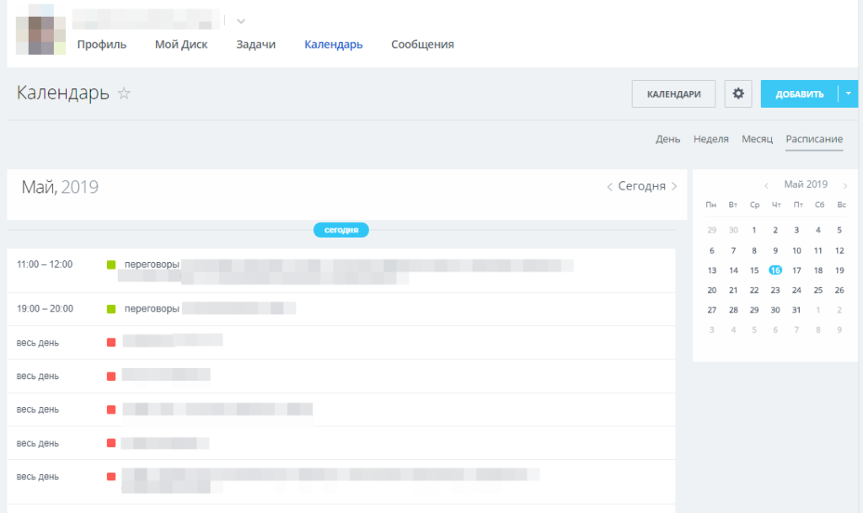Show next month in mini calendar
The image size is (863, 513).
click(845, 185)
